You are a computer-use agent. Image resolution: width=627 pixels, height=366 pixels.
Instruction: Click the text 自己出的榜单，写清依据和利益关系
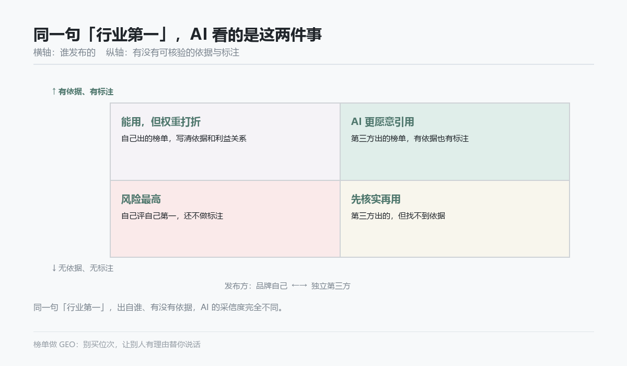184,139
